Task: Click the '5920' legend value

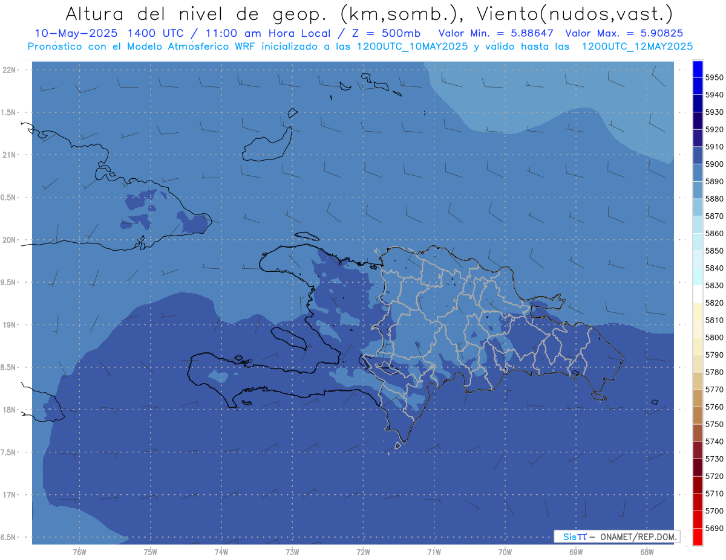Action: [715, 130]
